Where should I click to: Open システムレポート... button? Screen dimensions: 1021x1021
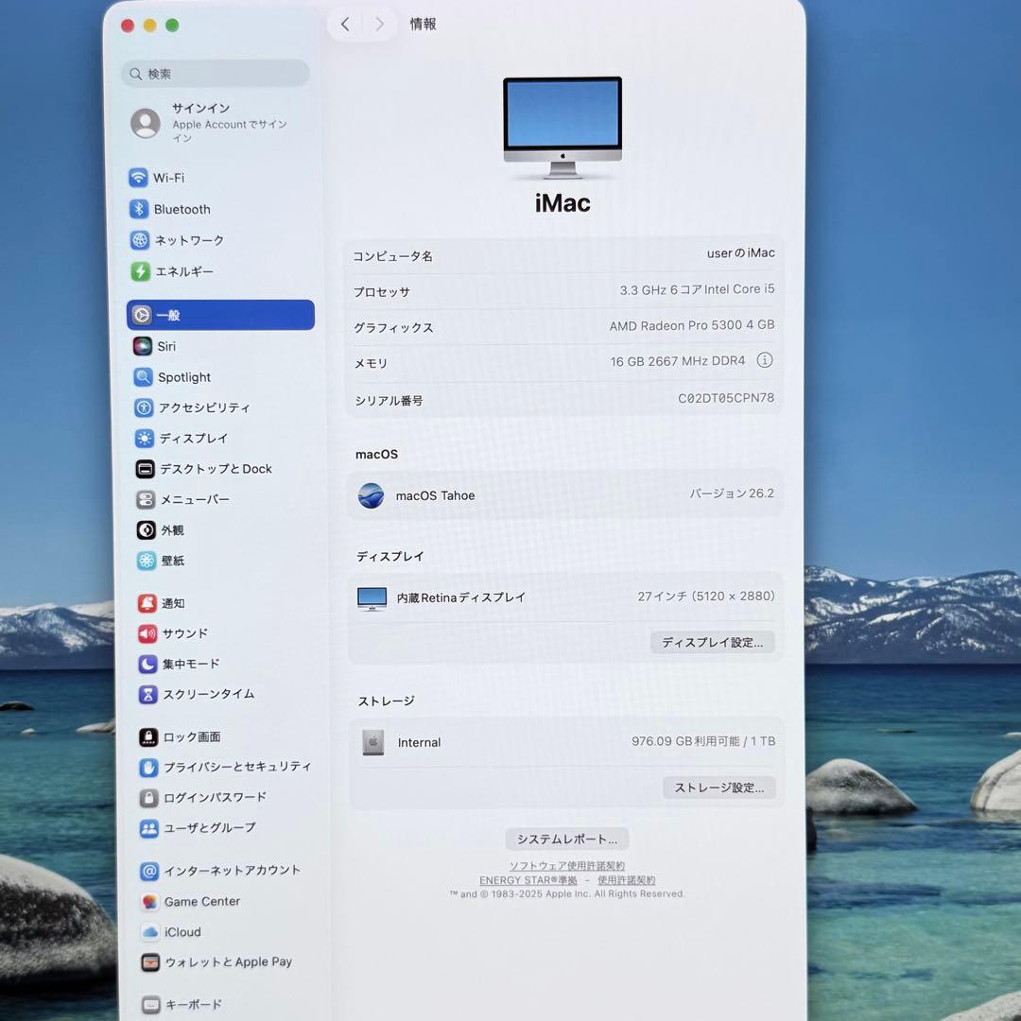[x=567, y=839]
